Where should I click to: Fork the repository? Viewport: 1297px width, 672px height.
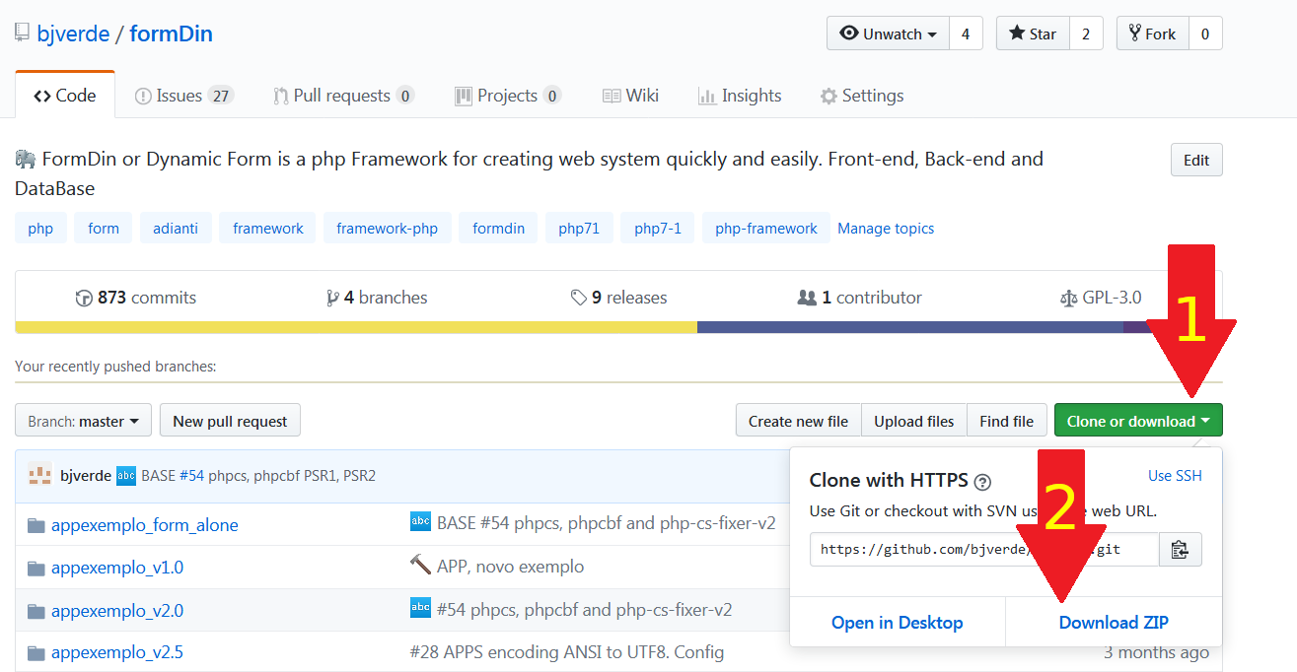point(1152,34)
